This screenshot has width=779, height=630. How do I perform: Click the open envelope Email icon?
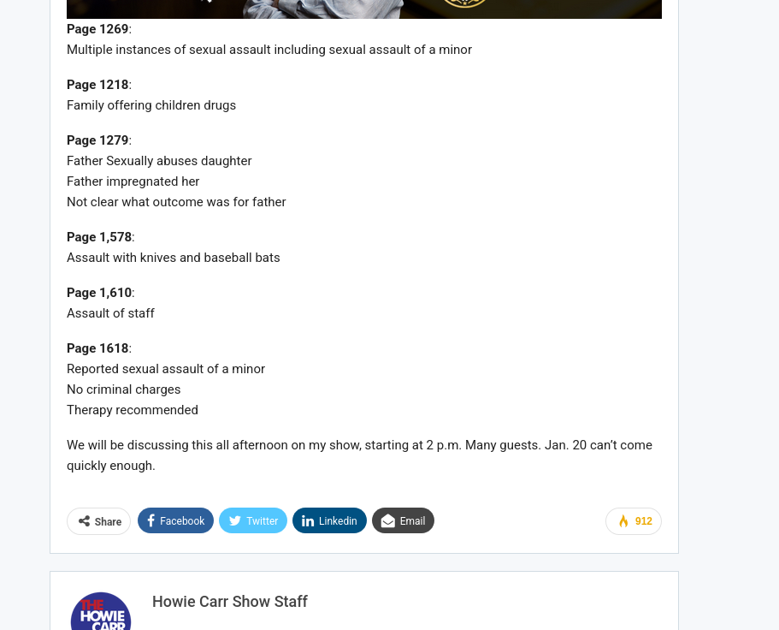tap(388, 521)
